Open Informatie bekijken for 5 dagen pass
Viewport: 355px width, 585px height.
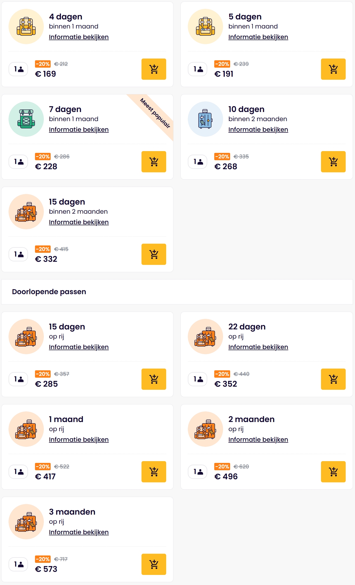[x=258, y=37]
